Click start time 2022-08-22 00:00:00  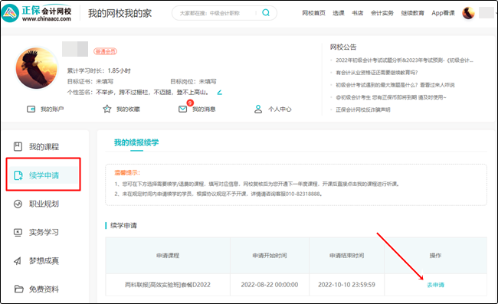point(270,285)
